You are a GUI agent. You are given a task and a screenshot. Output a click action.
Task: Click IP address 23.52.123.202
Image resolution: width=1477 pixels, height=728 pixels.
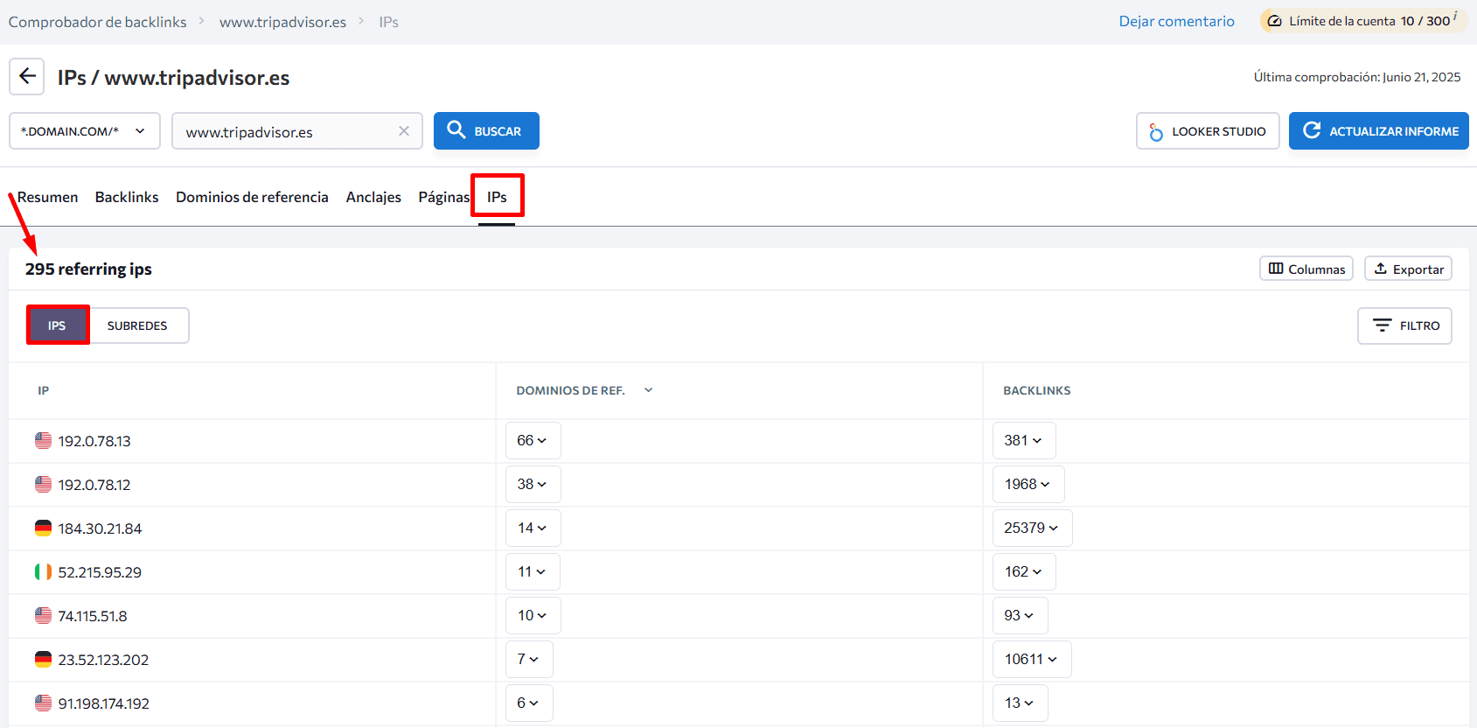(x=103, y=660)
